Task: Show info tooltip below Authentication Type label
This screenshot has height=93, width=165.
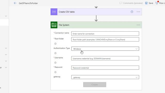Action: (55, 53)
